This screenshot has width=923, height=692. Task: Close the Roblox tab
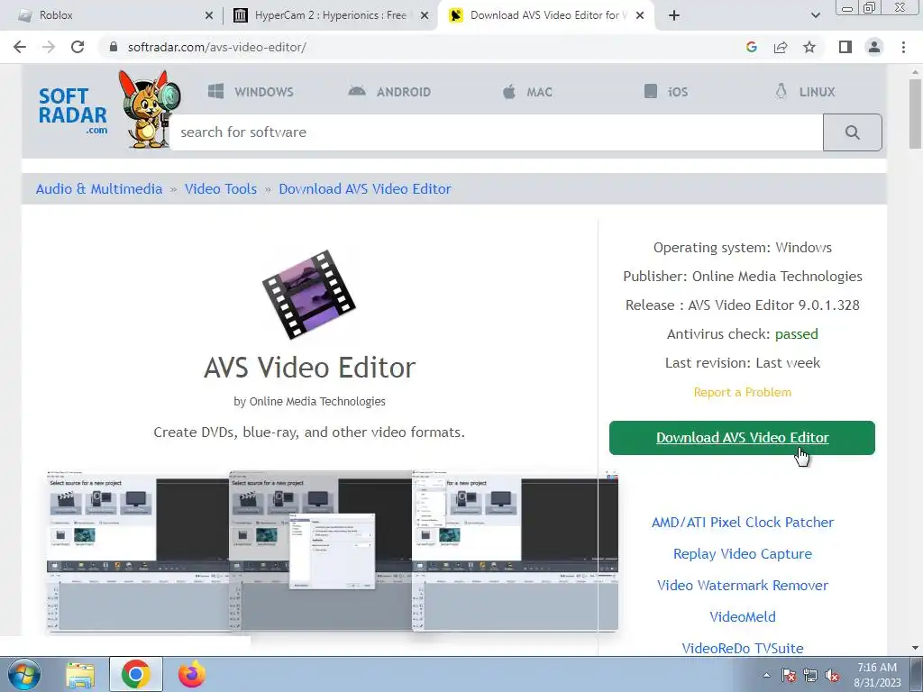(208, 15)
